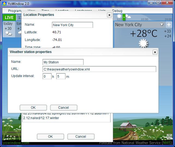The height and width of the screenshot is (147, 175).
Task: Expand the New York City location dropdown
Action: point(162,25)
